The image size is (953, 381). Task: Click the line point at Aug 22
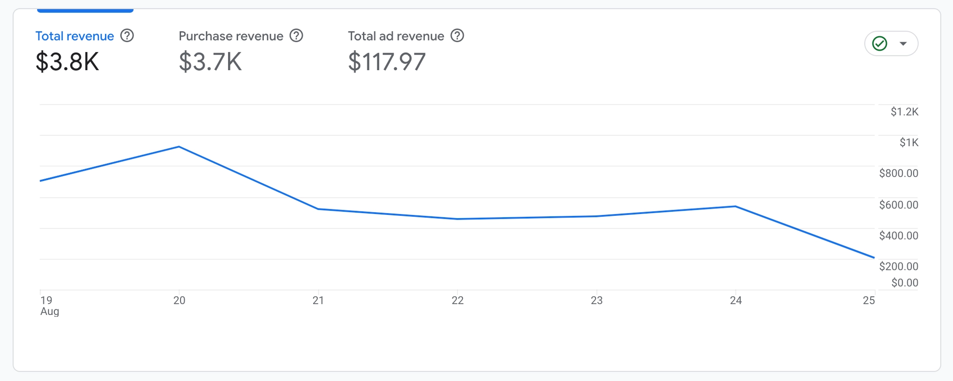pos(457,219)
